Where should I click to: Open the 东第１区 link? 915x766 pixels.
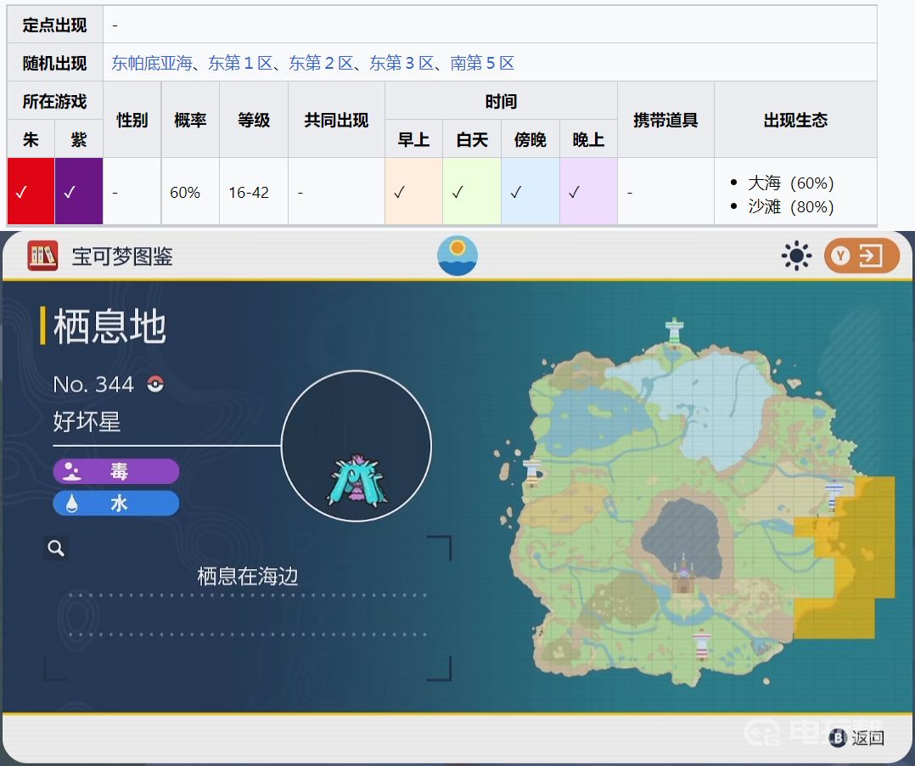[240, 63]
